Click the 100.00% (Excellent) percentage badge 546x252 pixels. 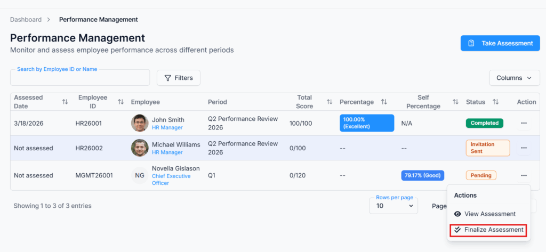(x=366, y=123)
